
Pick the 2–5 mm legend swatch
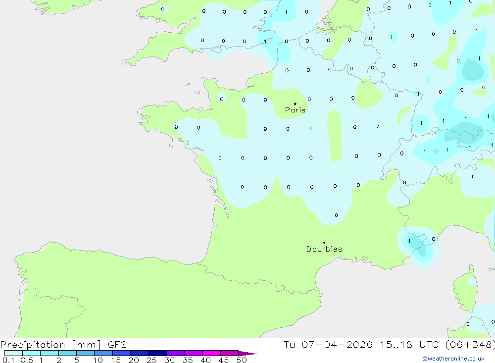pyautogui.click(x=67, y=353)
